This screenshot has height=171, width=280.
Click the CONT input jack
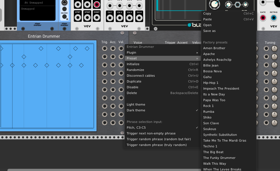[97, 18]
